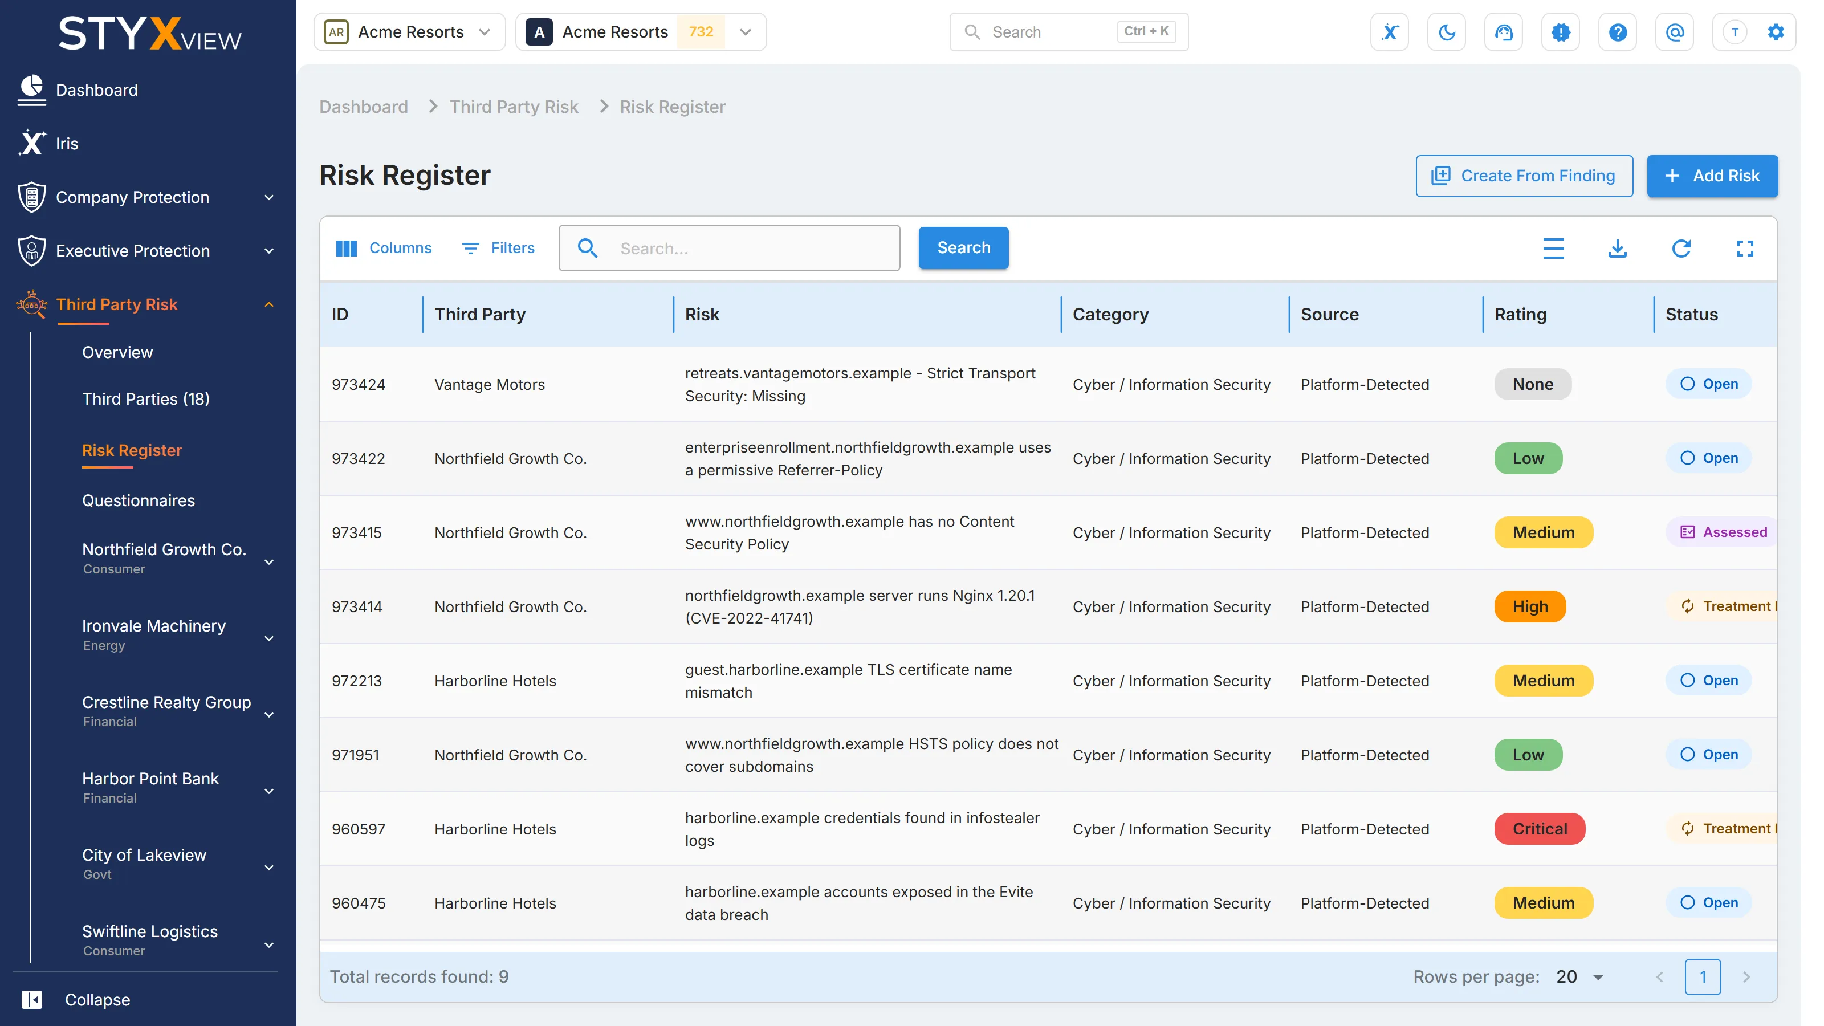The image size is (1824, 1026).
Task: Click the Iris sidebar icon
Action: point(31,143)
